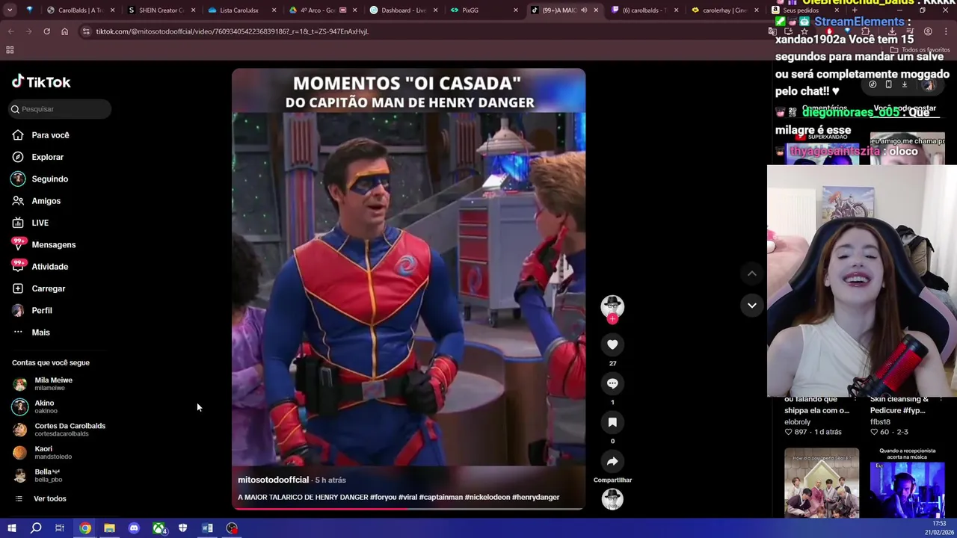
Task: Follow creator via red plus badge
Action: click(612, 319)
